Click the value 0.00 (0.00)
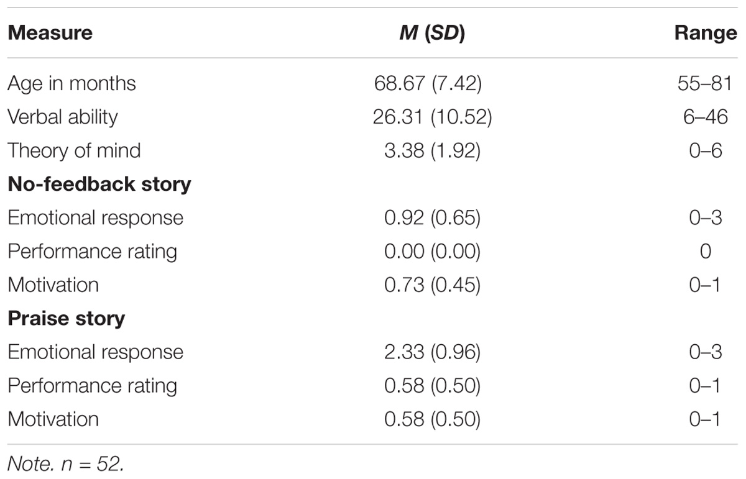This screenshot has height=479, width=746. tap(431, 252)
